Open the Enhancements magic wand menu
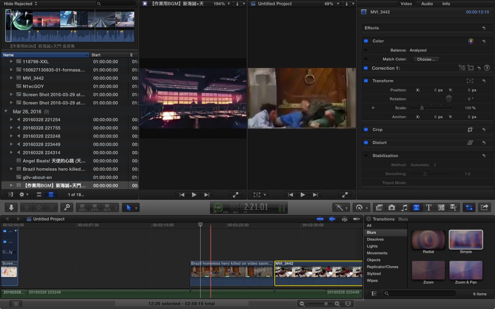Image resolution: width=495 pixels, height=309 pixels. coord(341,207)
